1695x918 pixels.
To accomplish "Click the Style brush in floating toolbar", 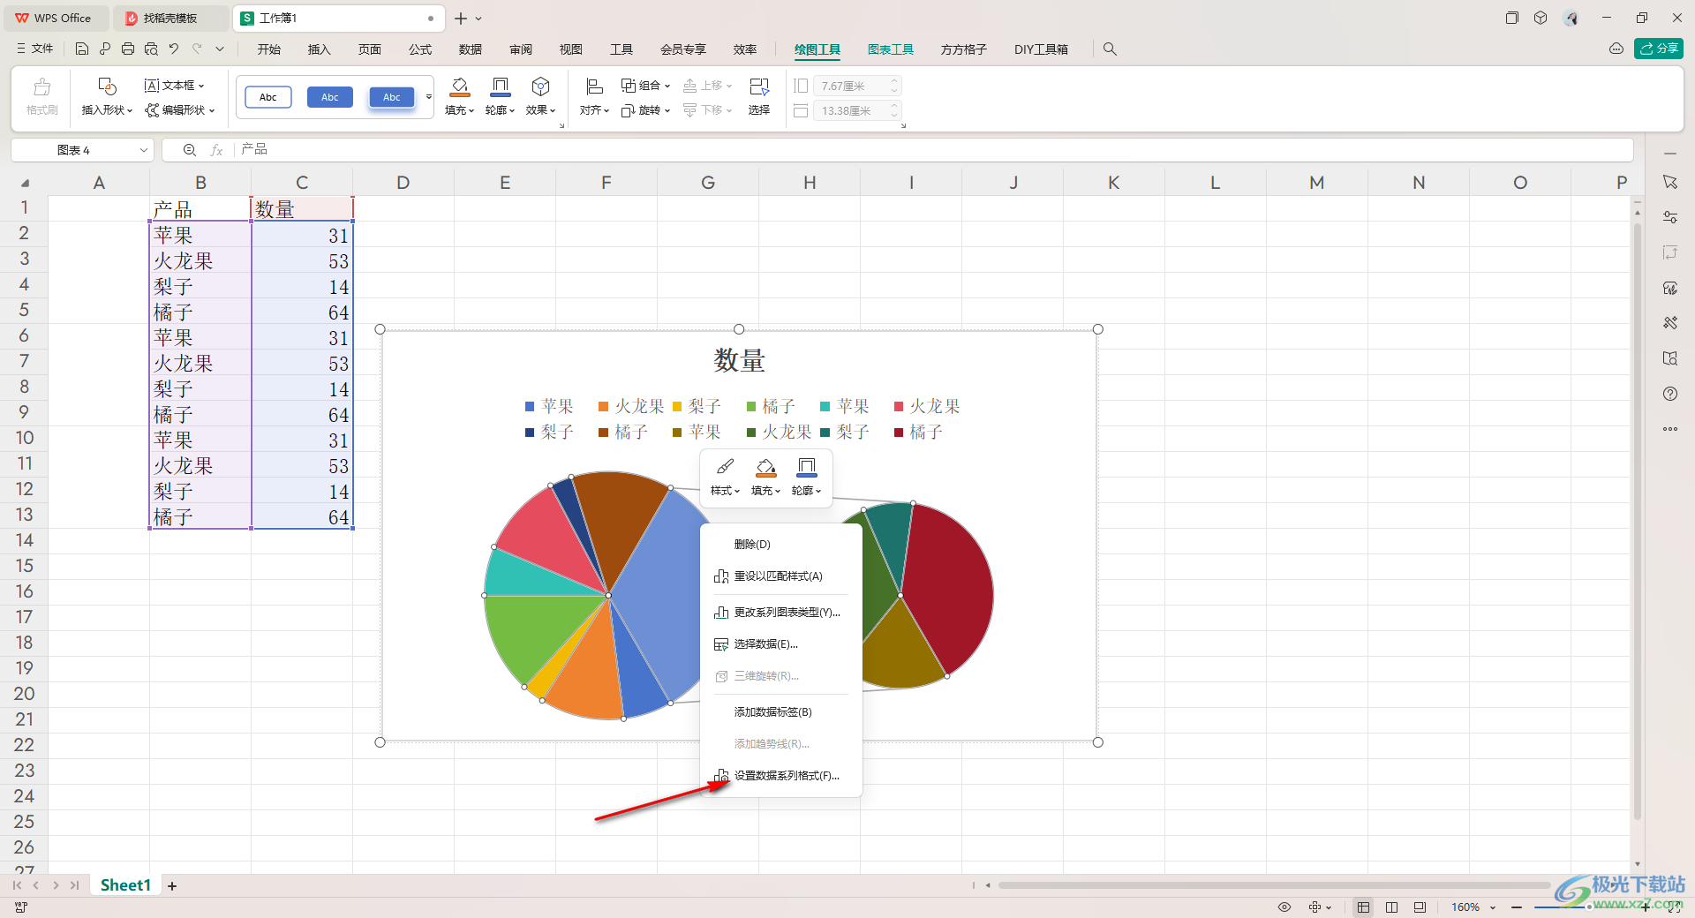I will 725,466.
